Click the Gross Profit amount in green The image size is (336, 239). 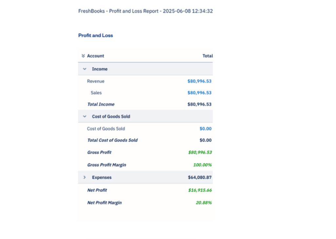click(x=199, y=152)
